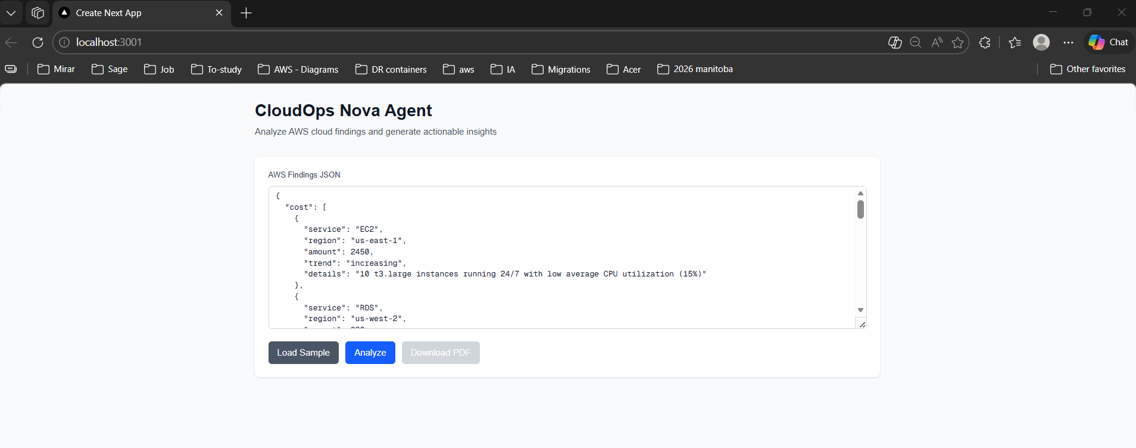Open the Mirar bookmarks folder
The height and width of the screenshot is (448, 1136).
56,69
